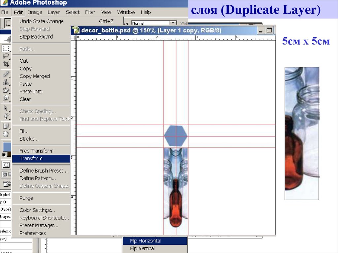Open the Help menu
Image resolution: width=338 pixels, height=253 pixels.
coord(146,12)
